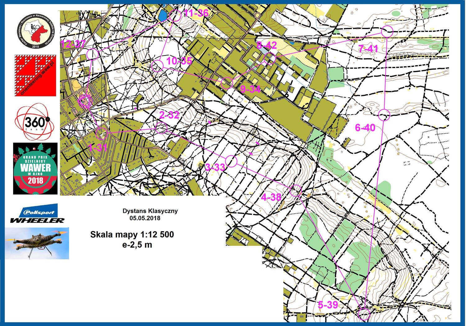Click the control 5-39 circle at bottom
The height and width of the screenshot is (326, 466).
click(x=364, y=314)
